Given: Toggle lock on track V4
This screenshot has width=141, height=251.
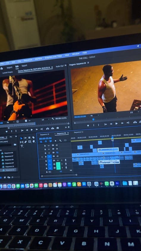Looking at the screenshot, I should pos(45,146).
